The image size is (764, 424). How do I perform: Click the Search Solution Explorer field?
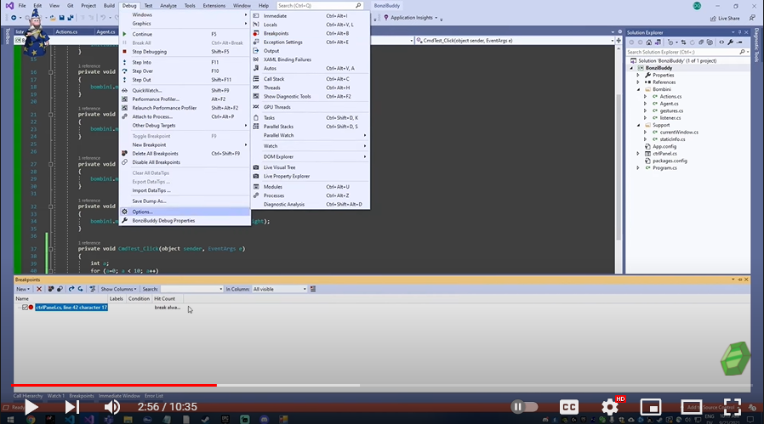(682, 52)
